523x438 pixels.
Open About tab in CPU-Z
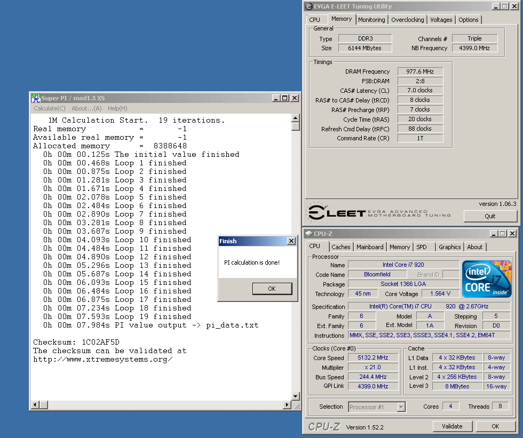[x=474, y=247]
